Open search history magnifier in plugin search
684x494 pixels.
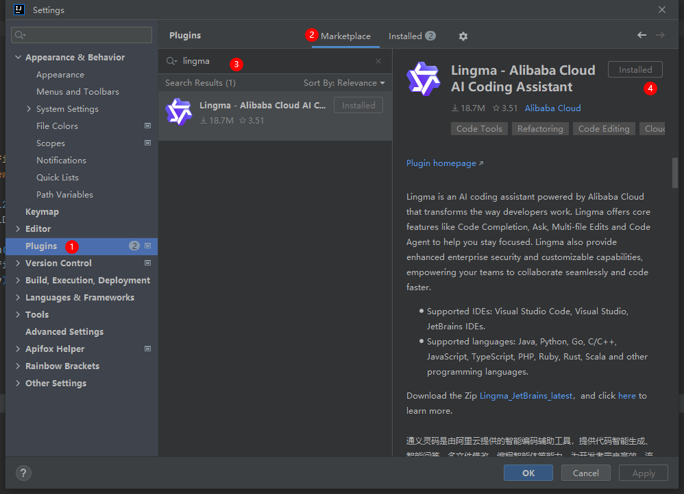171,61
